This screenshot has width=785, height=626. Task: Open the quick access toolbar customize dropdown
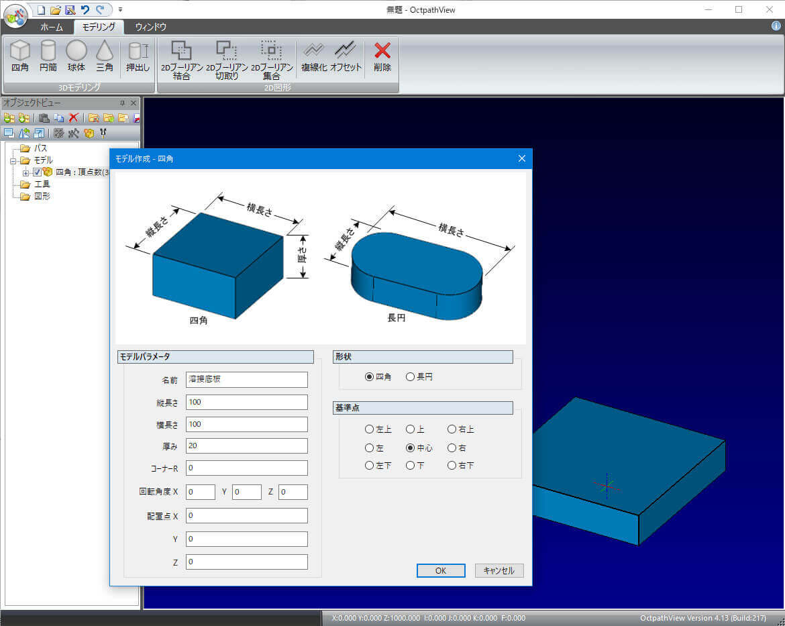pyautogui.click(x=120, y=9)
